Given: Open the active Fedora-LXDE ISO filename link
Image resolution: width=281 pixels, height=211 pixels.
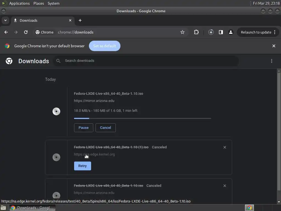Looking at the screenshot, I should (108, 94).
